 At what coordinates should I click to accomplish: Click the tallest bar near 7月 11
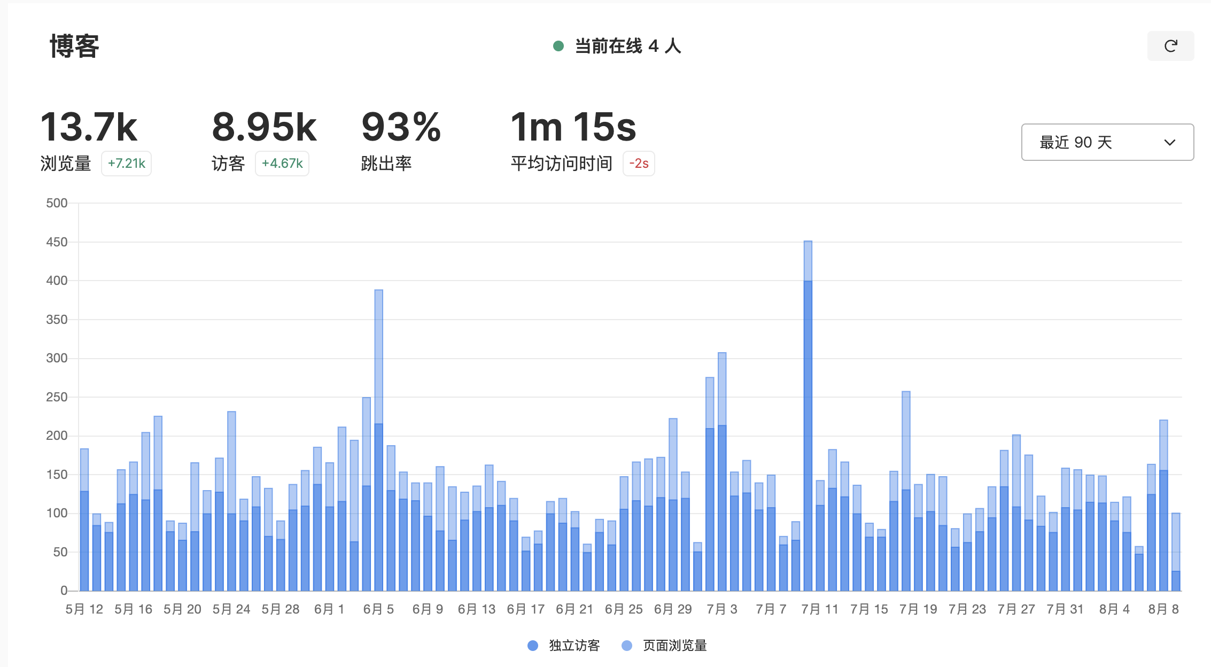click(808, 417)
